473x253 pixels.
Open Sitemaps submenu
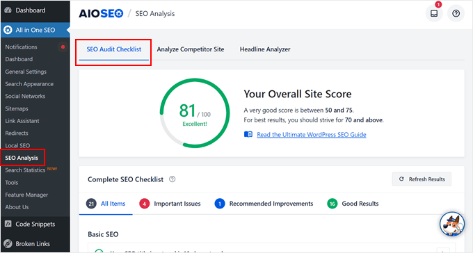(x=16, y=108)
